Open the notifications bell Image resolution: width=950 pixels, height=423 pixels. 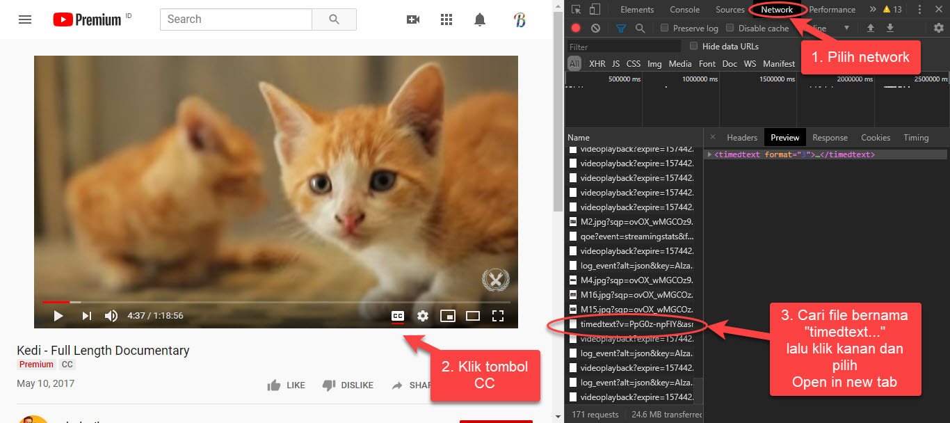480,19
